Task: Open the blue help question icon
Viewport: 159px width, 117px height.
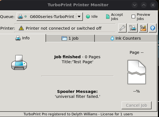Action: point(153,28)
